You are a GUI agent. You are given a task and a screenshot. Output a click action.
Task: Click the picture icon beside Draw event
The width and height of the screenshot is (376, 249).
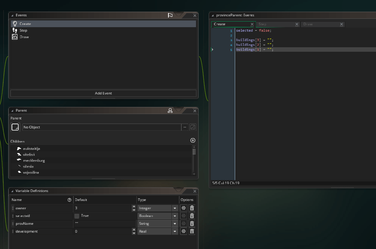pyautogui.click(x=15, y=37)
